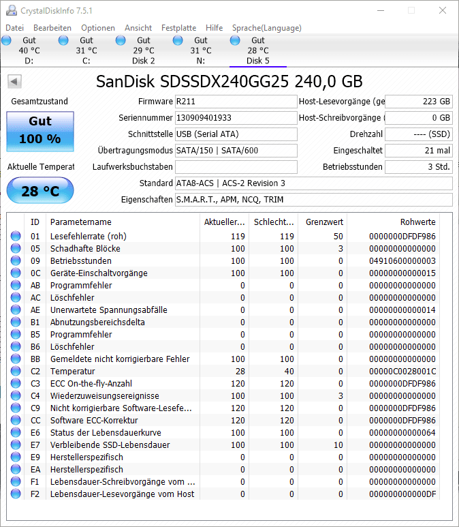459x527 pixels.
Task: Open the Datei menu
Action: pyautogui.click(x=15, y=28)
